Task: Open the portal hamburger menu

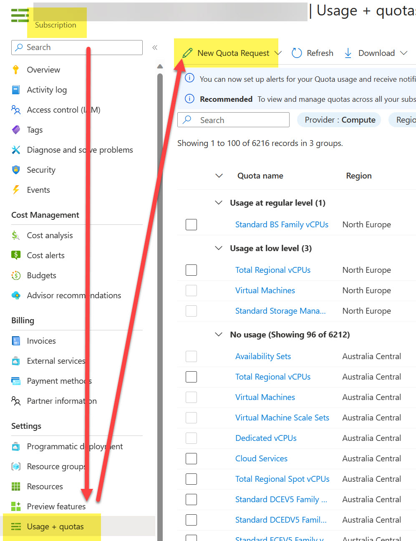Action: tap(20, 15)
